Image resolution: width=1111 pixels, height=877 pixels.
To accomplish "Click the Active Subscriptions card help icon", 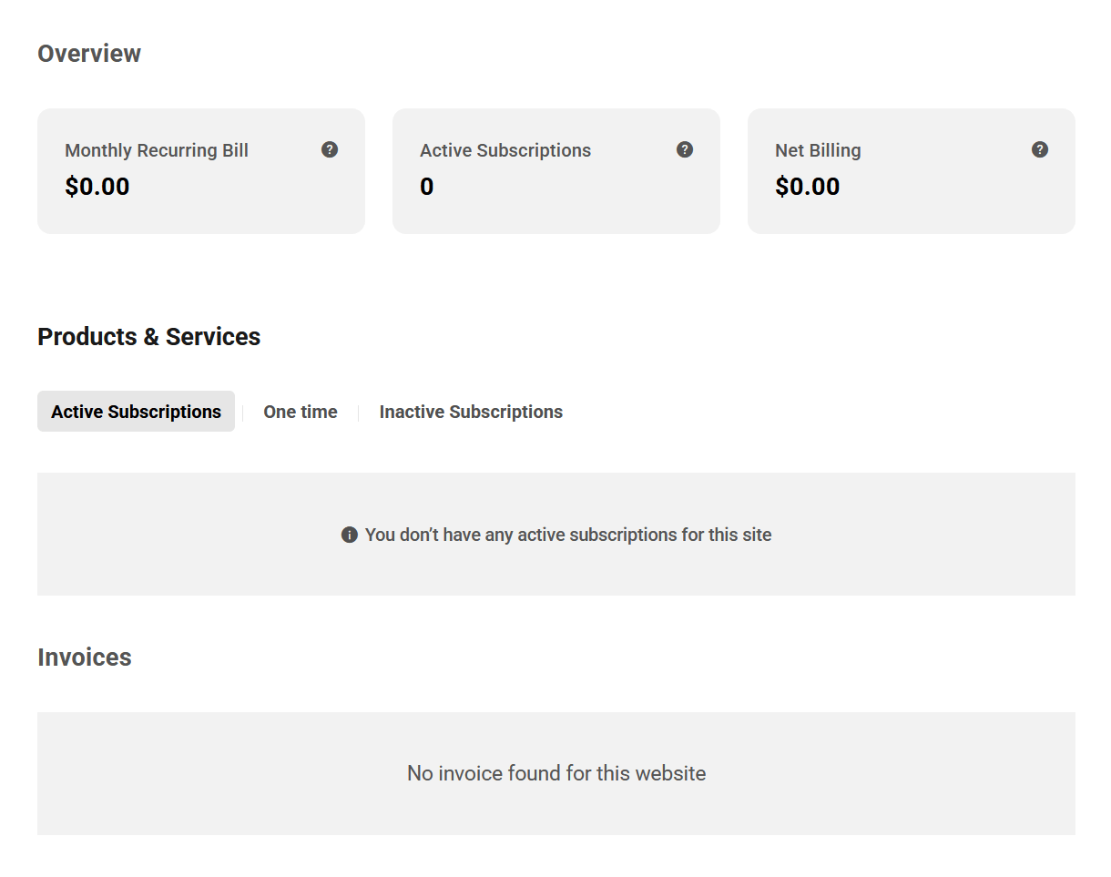I will coord(685,149).
